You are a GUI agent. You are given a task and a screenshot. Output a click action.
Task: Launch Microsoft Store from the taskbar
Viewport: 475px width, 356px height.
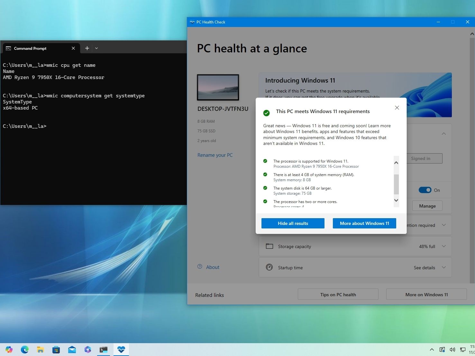pos(56,350)
